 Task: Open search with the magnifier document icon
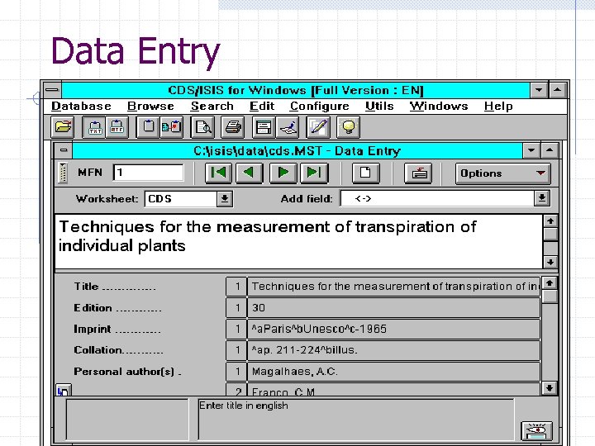[202, 126]
